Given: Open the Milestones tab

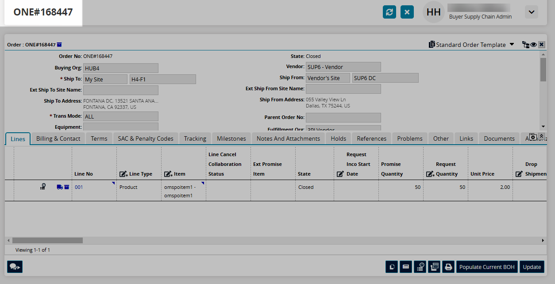Looking at the screenshot, I should [231, 138].
